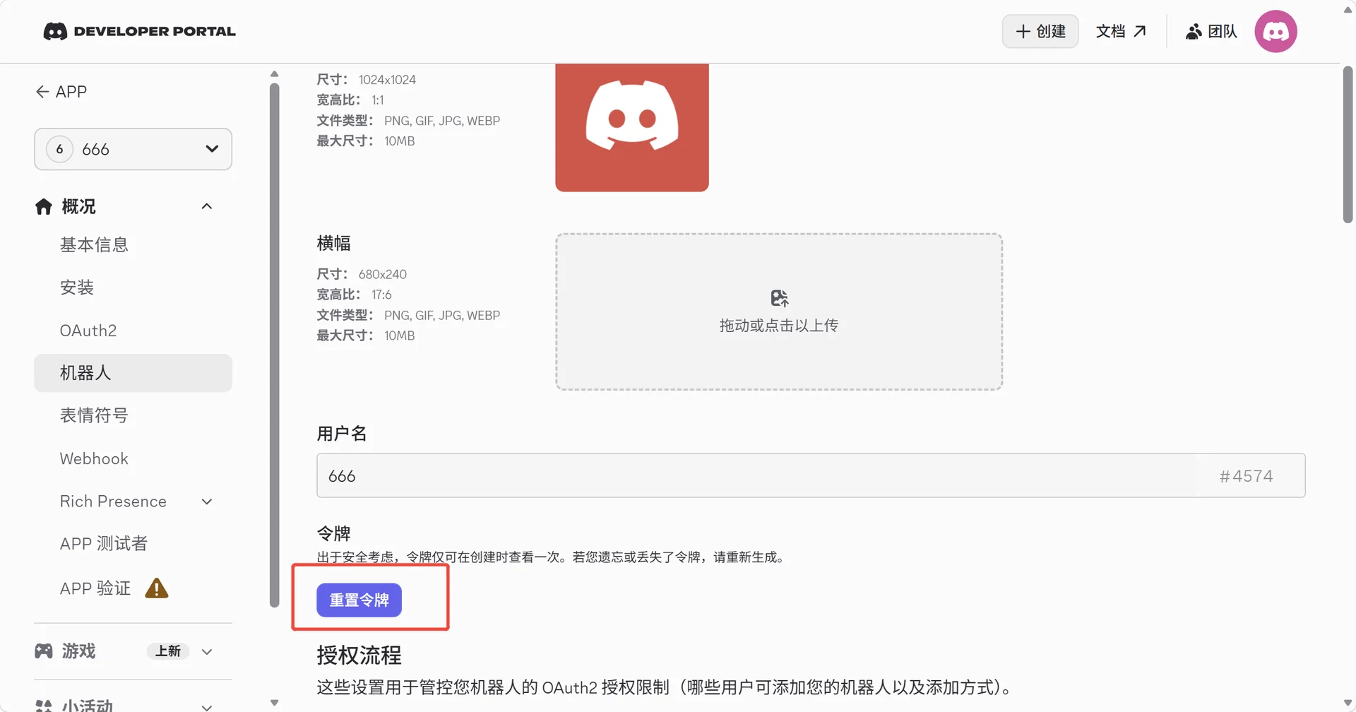
Task: Click the 团队 people icon
Action: click(1194, 31)
